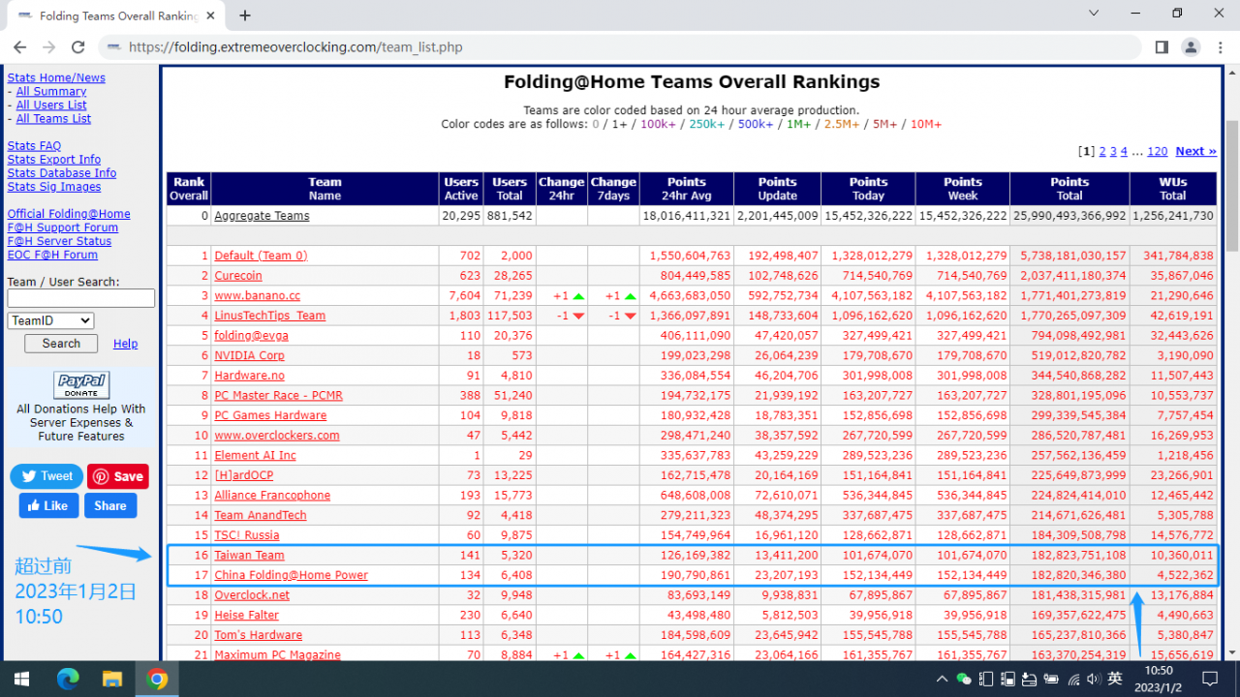1240x697 pixels.
Task: Click the Facebook Like button
Action: tap(48, 505)
